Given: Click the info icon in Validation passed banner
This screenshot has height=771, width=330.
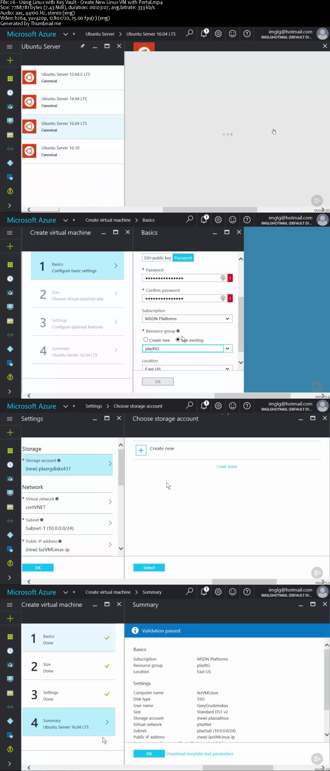Looking at the screenshot, I should click(135, 630).
